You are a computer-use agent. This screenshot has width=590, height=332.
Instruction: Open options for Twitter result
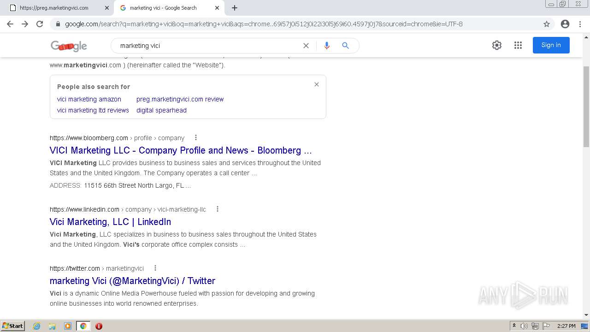pos(155,268)
